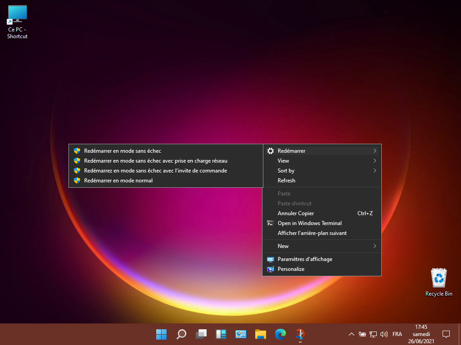
Task: Select Redémarrer en mode normal
Action: 118,181
